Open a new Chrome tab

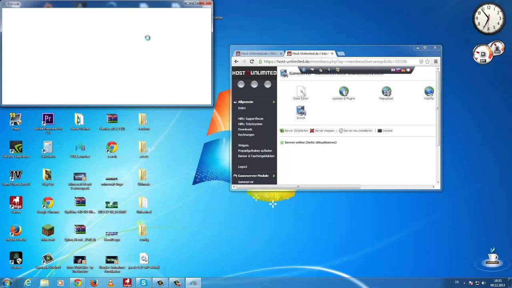click(341, 54)
